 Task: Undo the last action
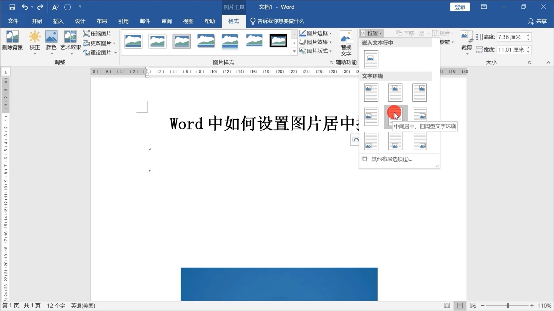coord(25,7)
